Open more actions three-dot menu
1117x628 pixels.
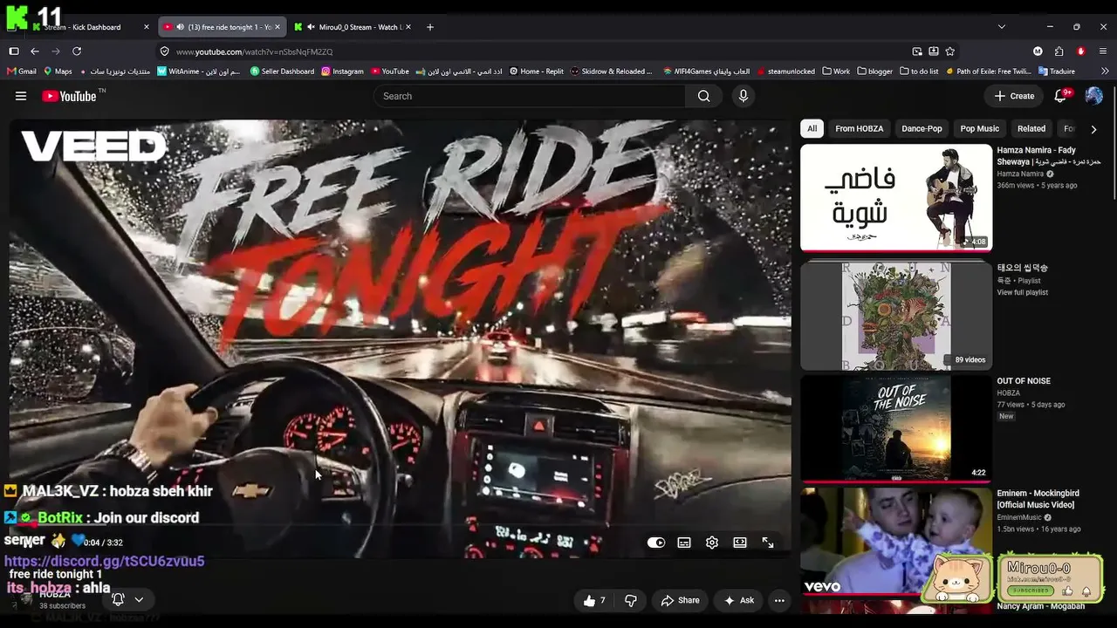[779, 600]
